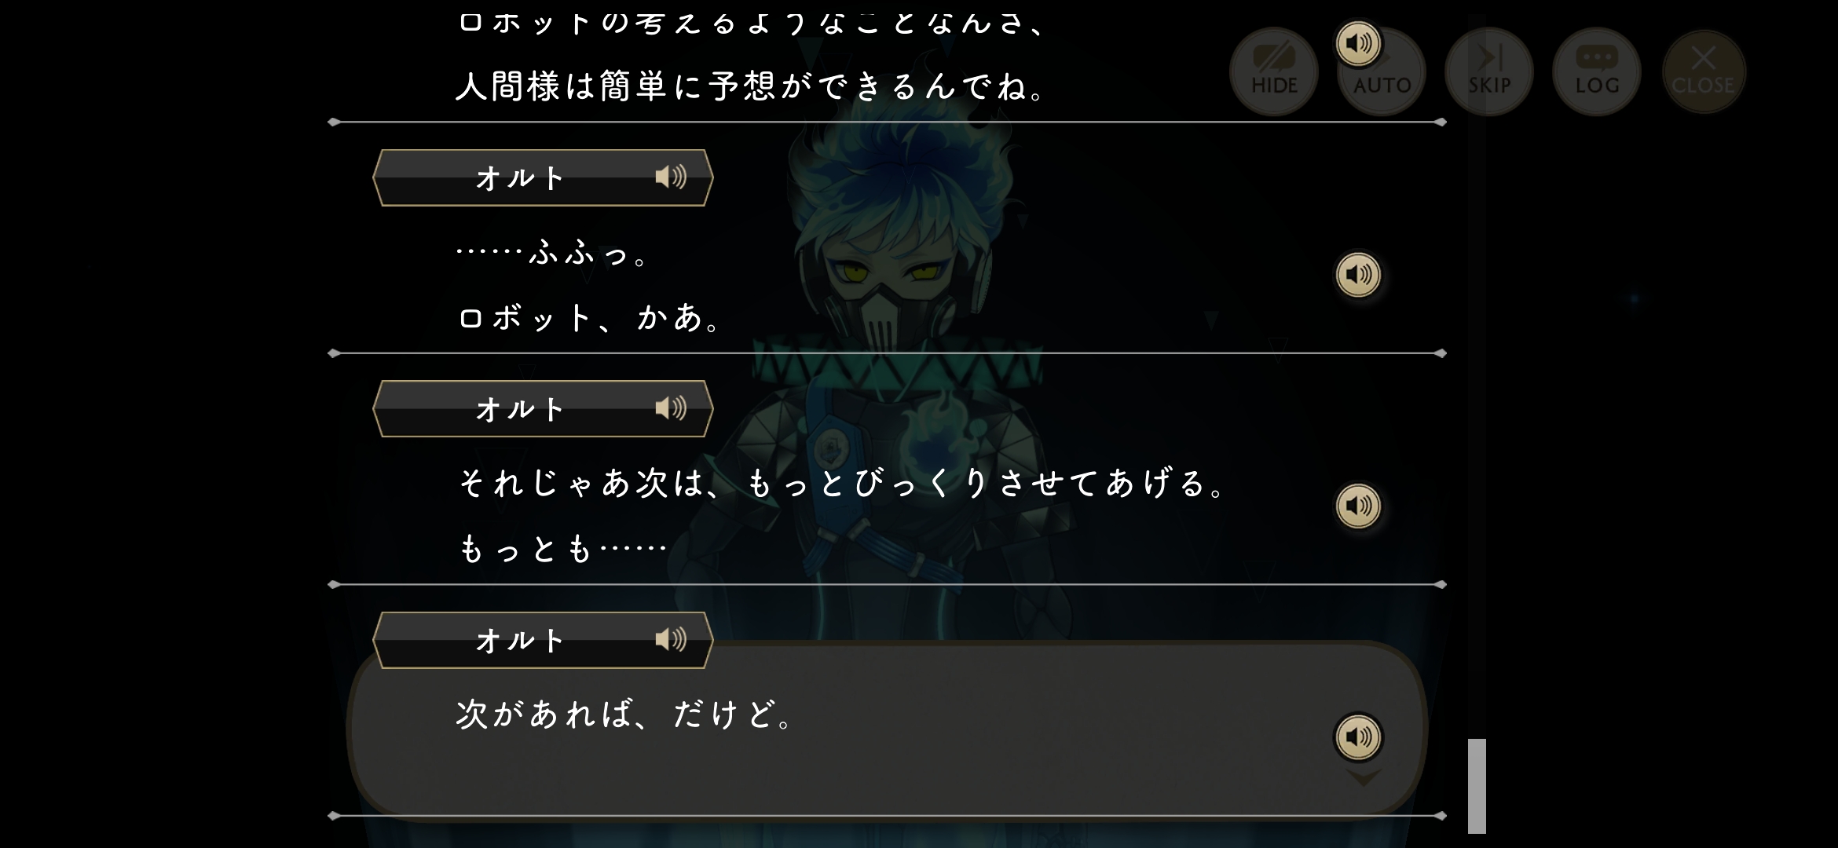
Task: Click speaker in third オルト name plate
Action: (x=671, y=640)
